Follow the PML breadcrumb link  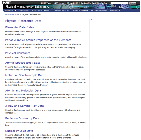pos(18,15)
